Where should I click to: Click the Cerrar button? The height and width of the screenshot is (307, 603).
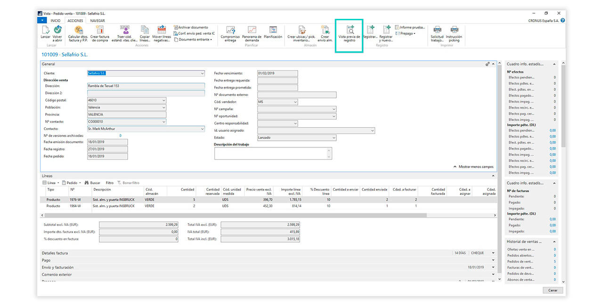coord(553,291)
